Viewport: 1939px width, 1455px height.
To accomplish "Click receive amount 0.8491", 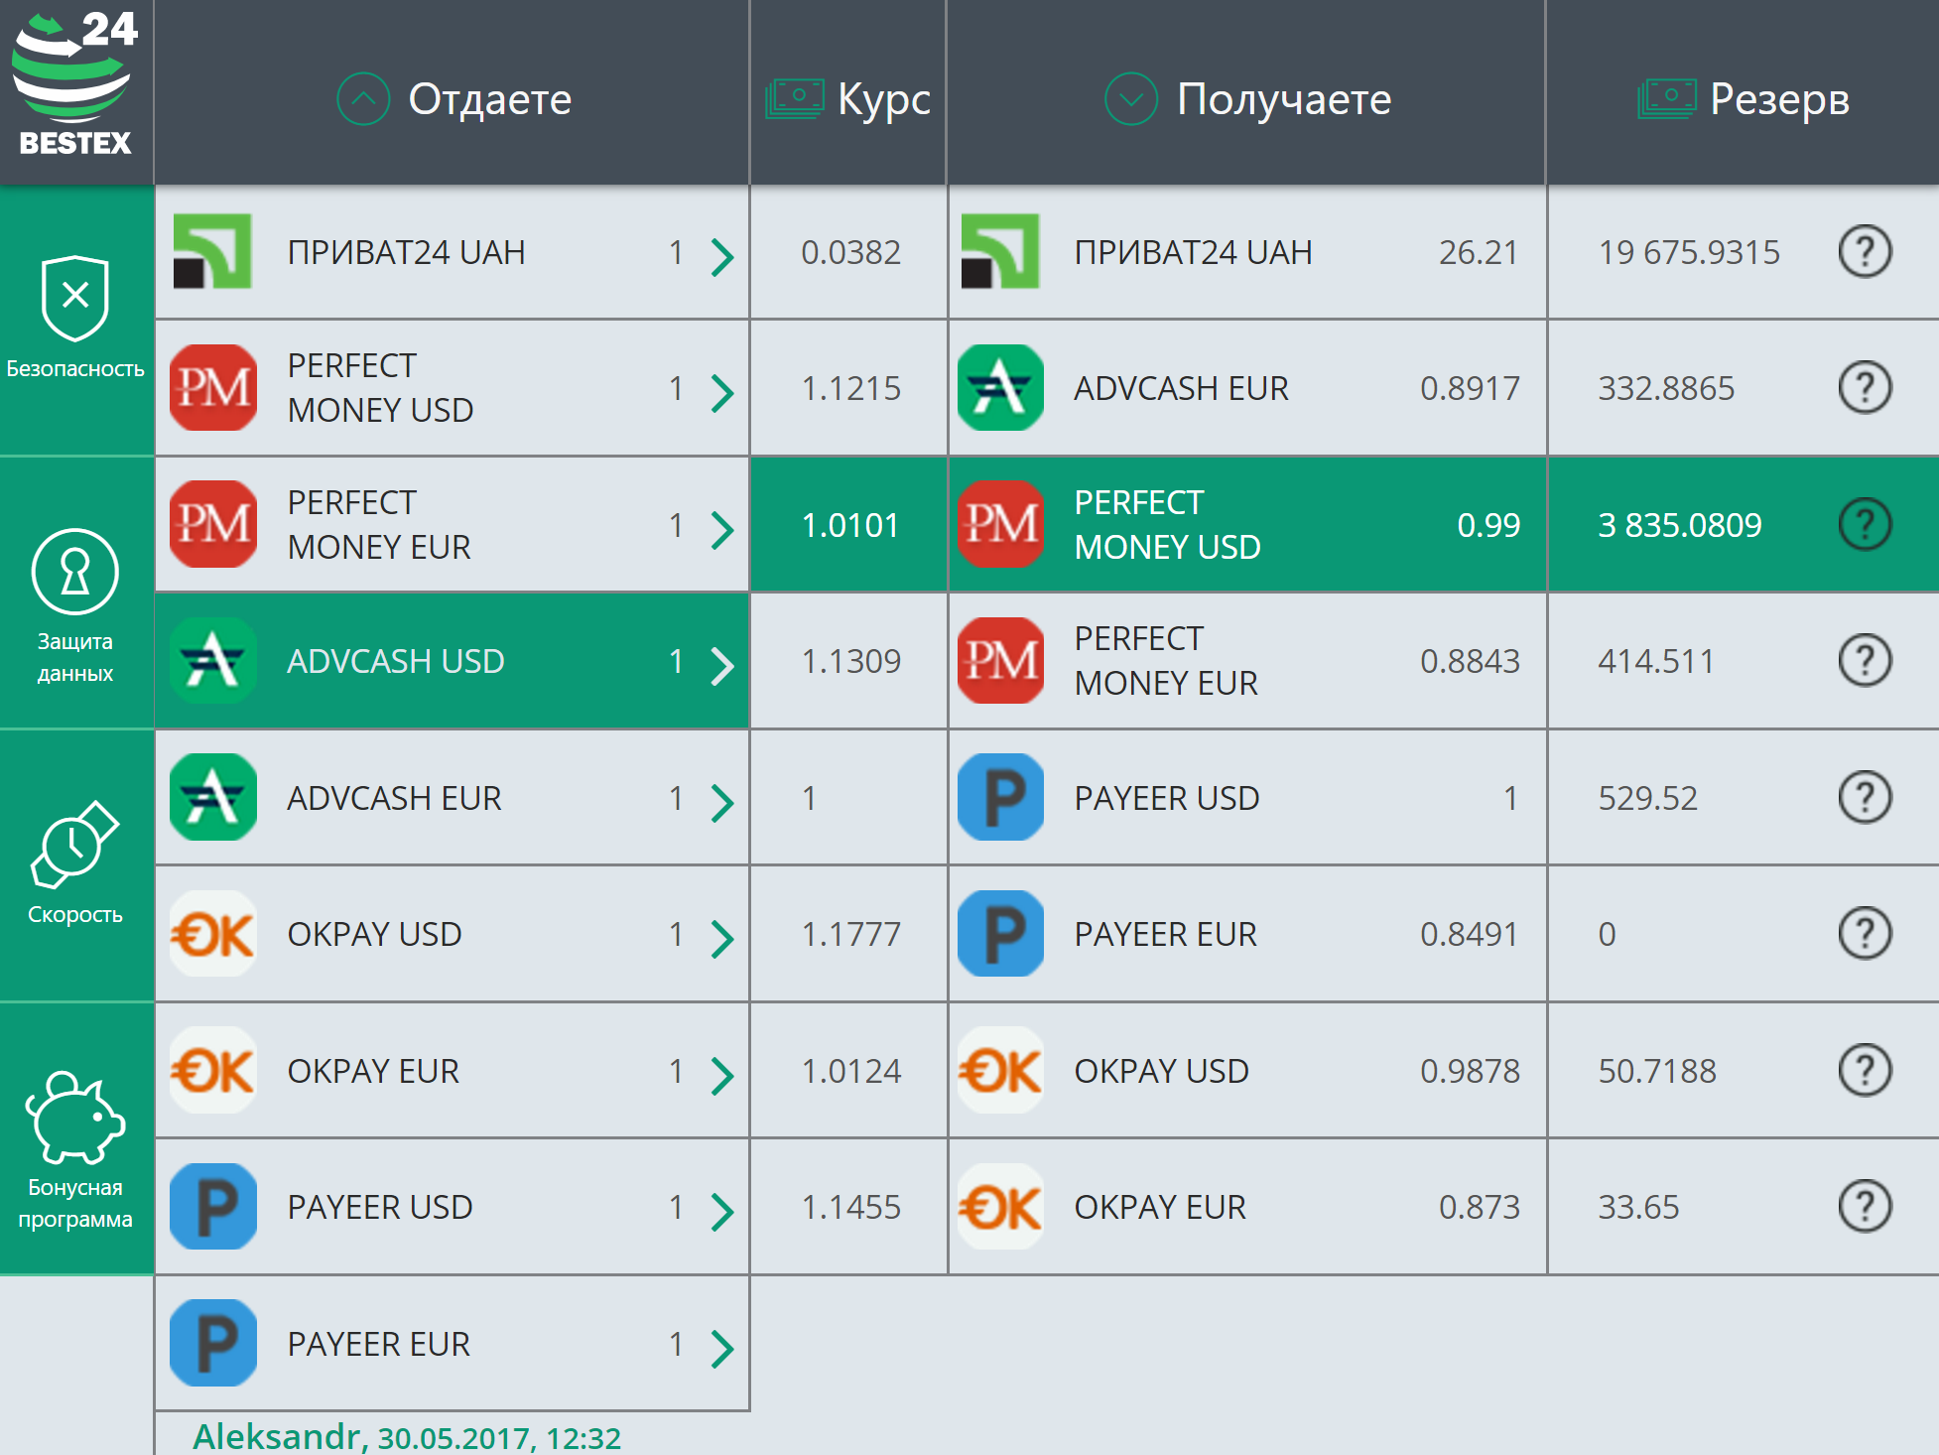I will [1470, 934].
